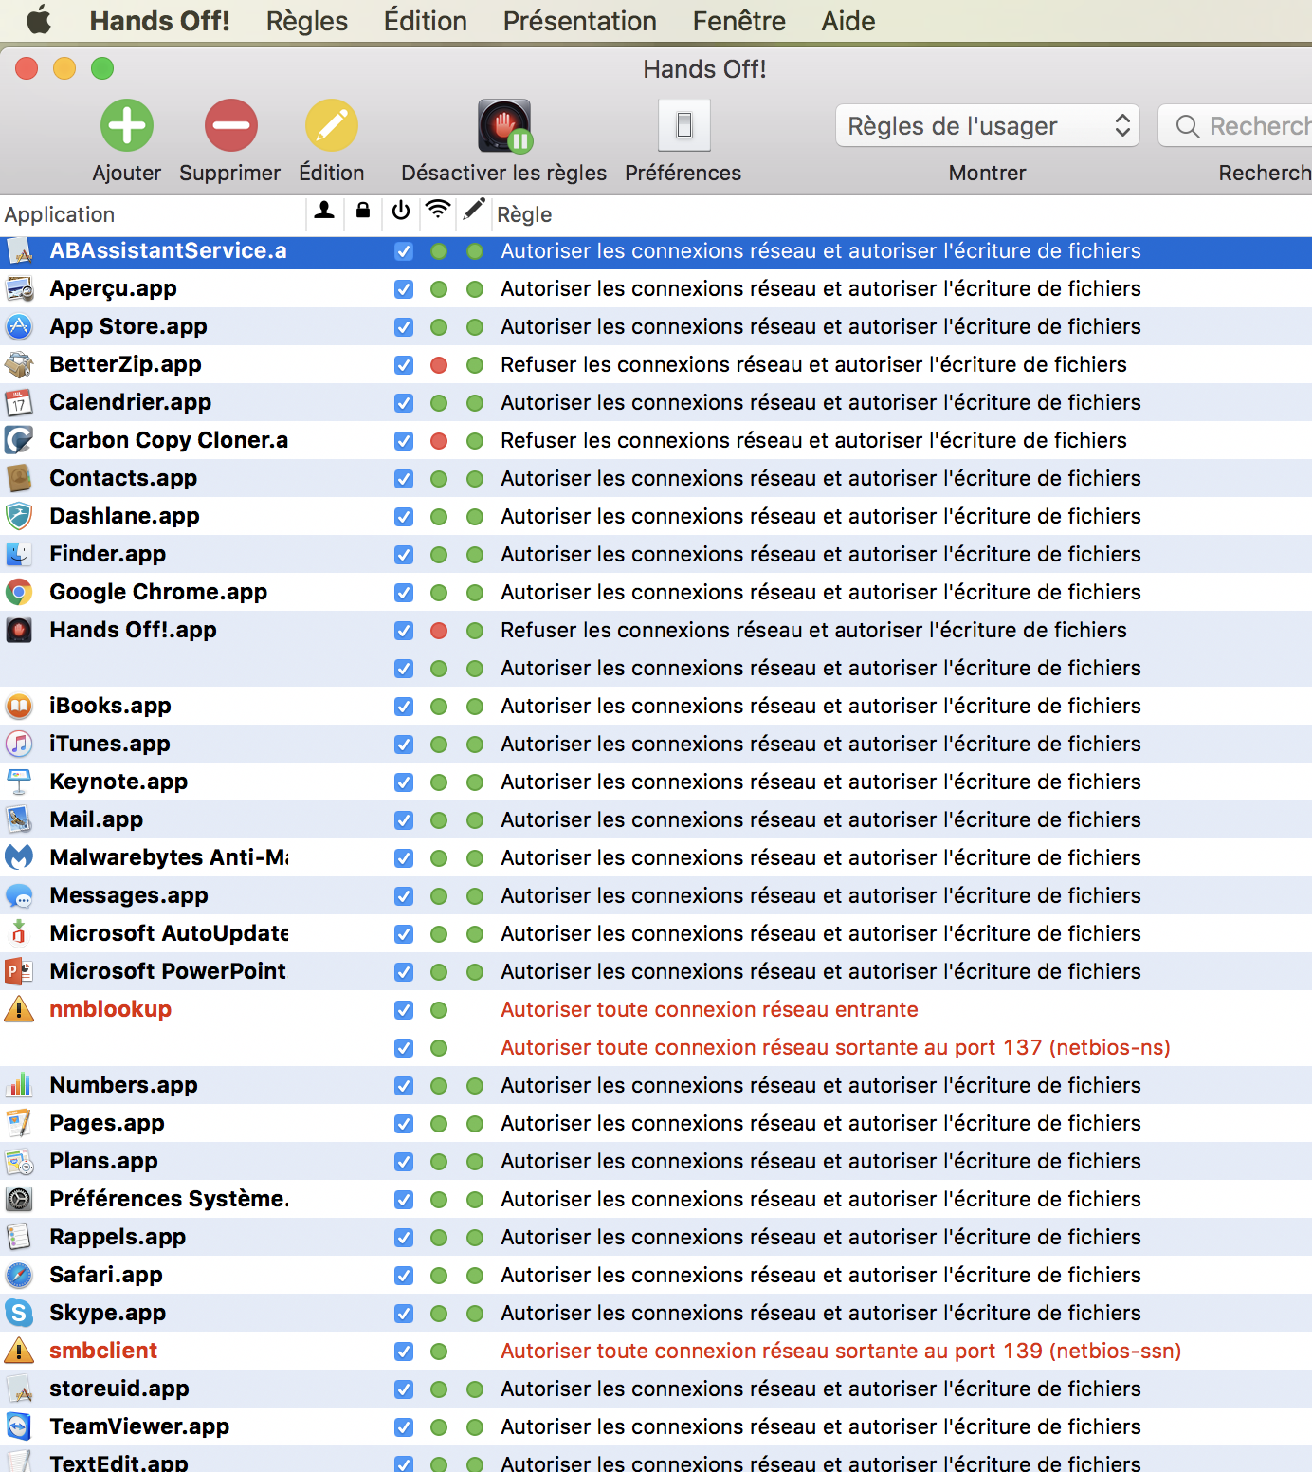
Task: Open the Règles de l'usager dropdown
Action: pyautogui.click(x=987, y=126)
